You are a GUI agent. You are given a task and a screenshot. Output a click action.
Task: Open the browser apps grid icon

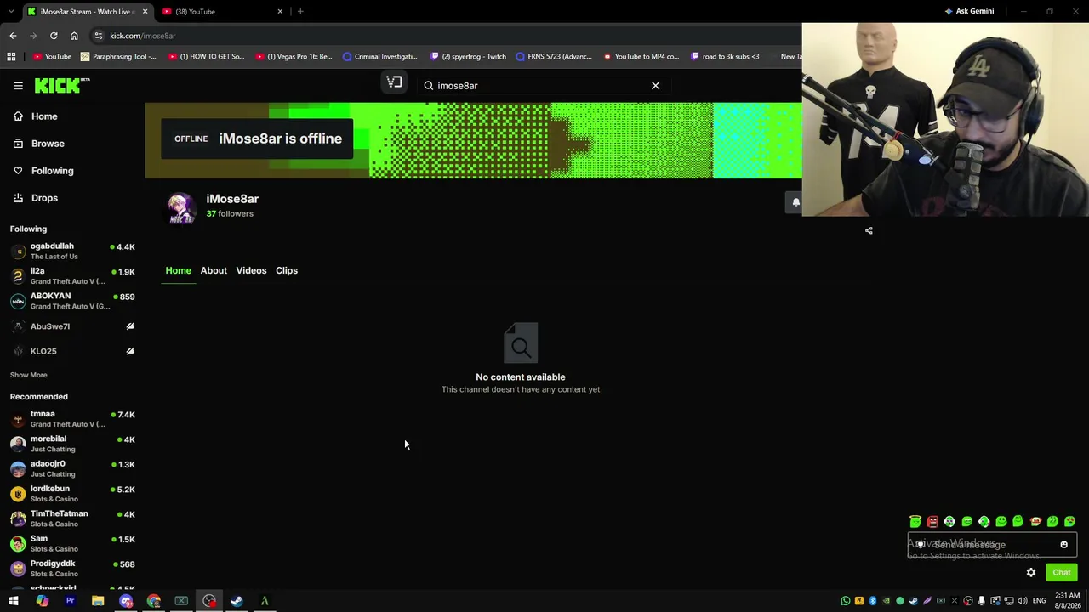coord(11,57)
